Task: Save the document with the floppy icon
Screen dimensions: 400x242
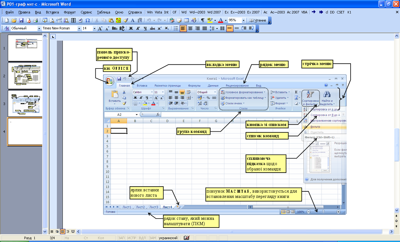Action: pos(21,20)
